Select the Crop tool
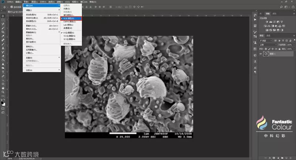This screenshot has height=160, width=296. click(3, 32)
